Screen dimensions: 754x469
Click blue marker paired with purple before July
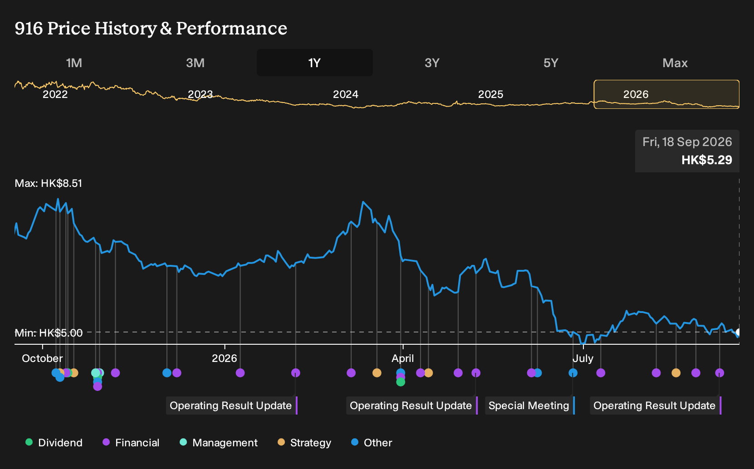[x=538, y=373]
